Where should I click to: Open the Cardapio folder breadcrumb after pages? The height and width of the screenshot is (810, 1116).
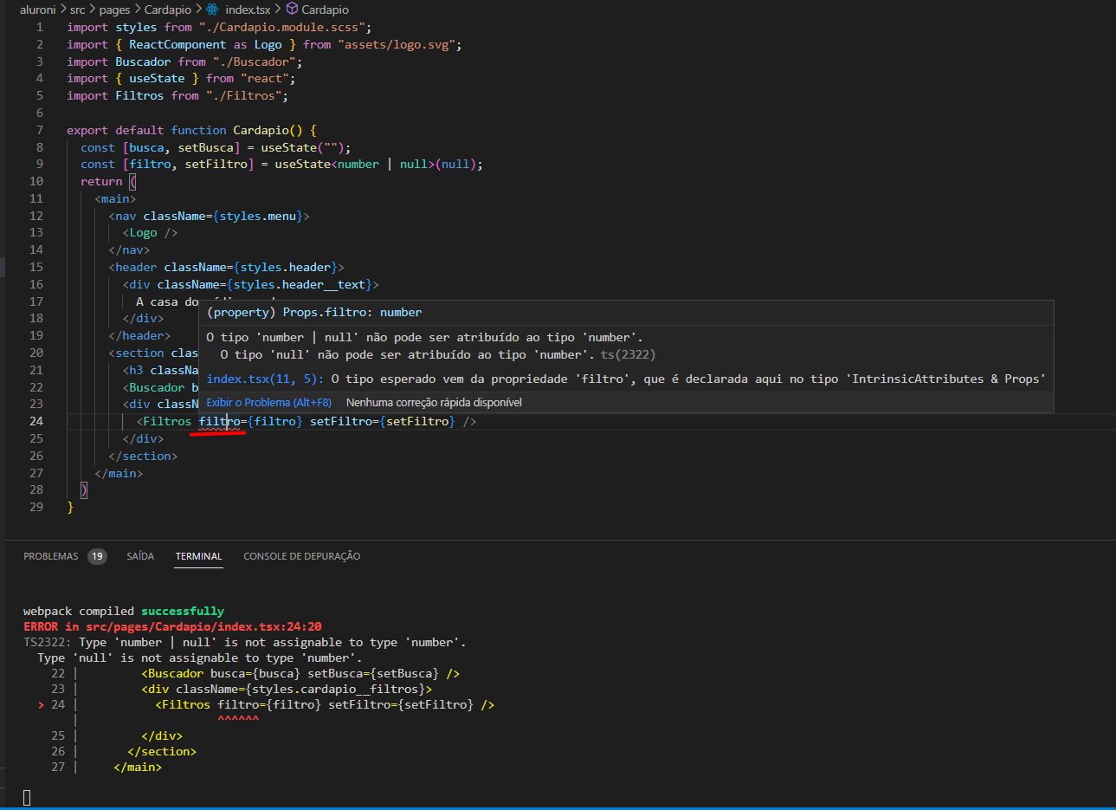[x=168, y=10]
